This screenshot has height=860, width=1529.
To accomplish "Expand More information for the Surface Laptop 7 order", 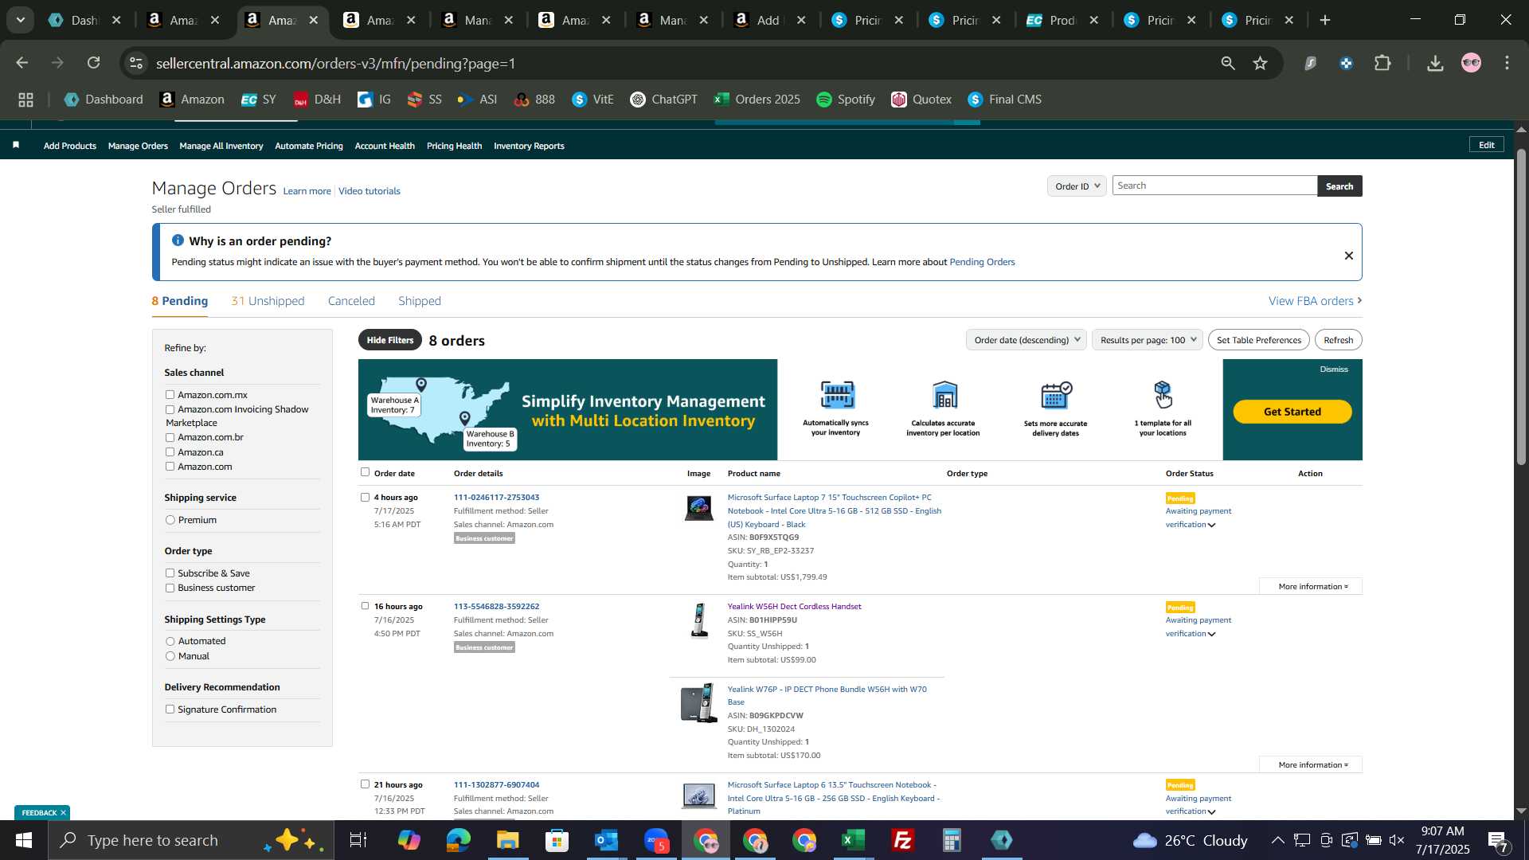I will click(x=1312, y=586).
